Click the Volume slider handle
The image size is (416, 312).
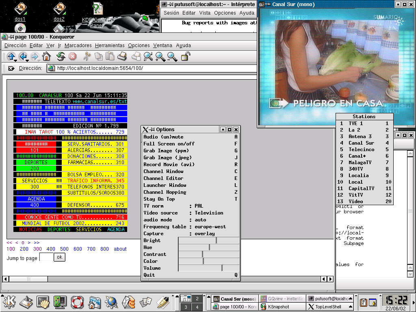coord(222,268)
